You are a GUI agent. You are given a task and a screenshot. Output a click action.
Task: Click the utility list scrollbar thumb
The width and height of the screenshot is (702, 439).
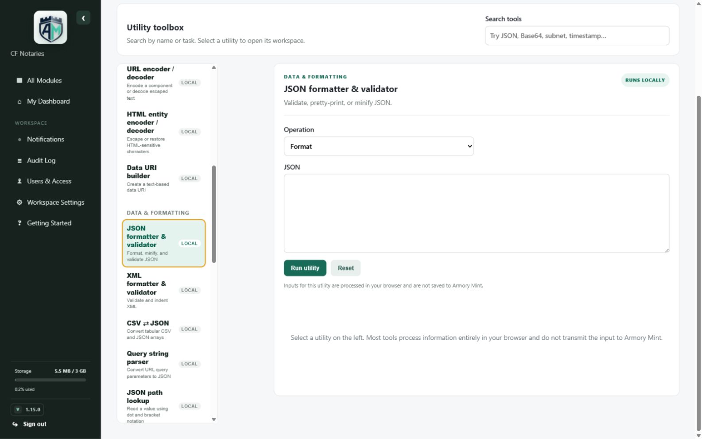click(x=214, y=214)
